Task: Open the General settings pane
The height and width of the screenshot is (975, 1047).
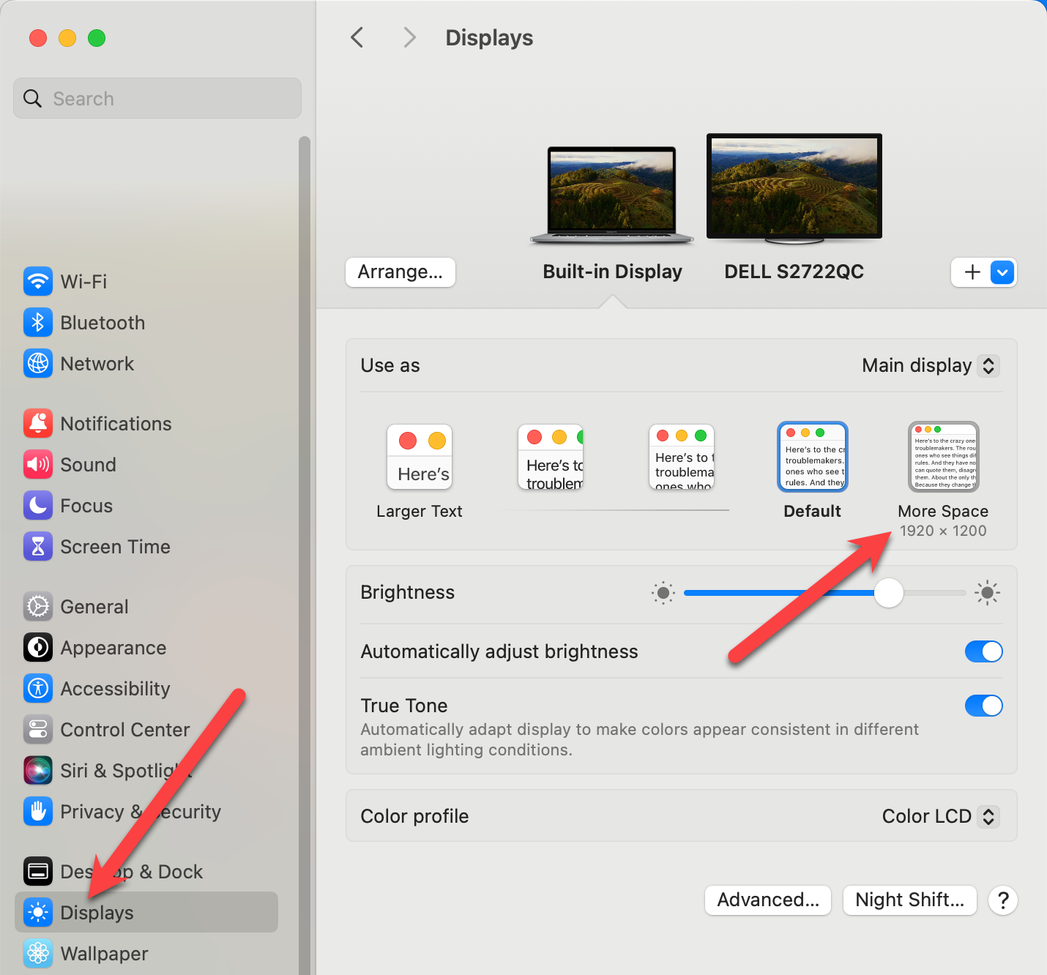Action: tap(94, 606)
